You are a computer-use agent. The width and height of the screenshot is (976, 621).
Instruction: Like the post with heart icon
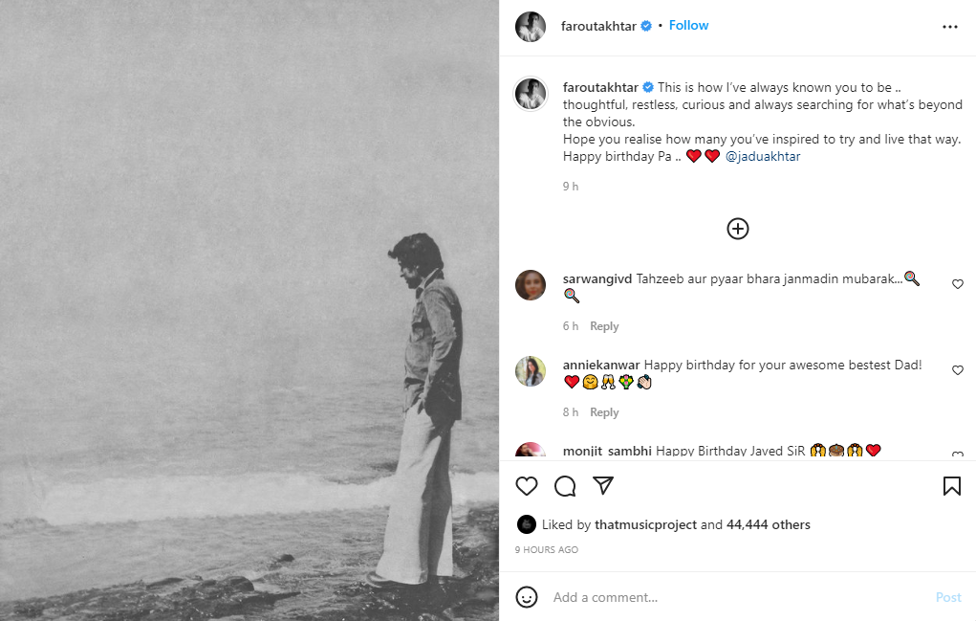[x=527, y=486]
